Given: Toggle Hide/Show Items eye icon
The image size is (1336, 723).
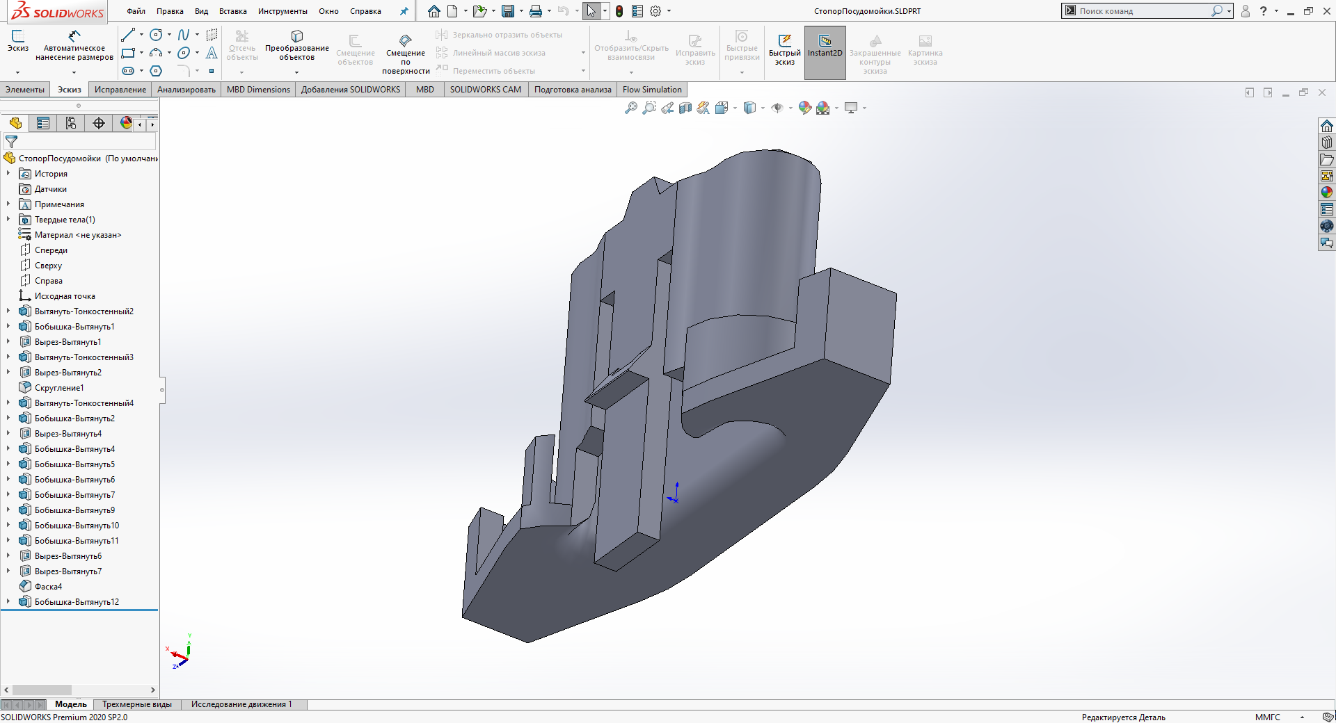Looking at the screenshot, I should pyautogui.click(x=777, y=108).
